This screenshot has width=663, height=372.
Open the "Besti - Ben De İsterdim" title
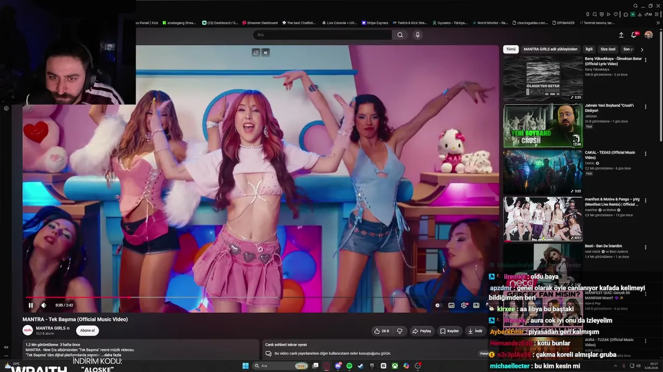[603, 246]
